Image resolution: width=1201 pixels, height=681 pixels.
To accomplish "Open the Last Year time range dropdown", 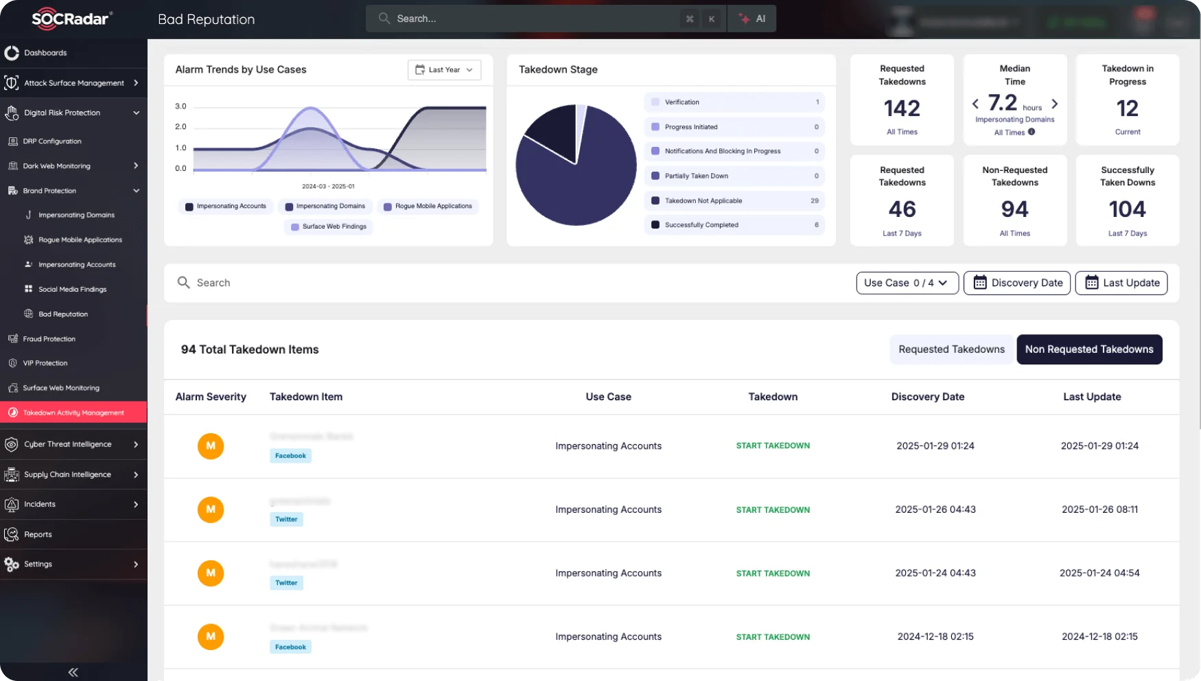I will click(x=444, y=70).
